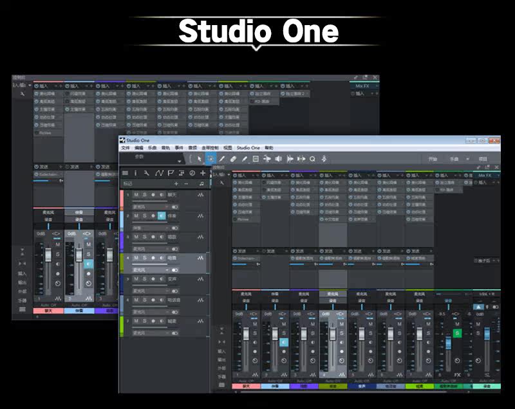Select the Eraser tool
This screenshot has width=515, height=409.
(x=233, y=159)
